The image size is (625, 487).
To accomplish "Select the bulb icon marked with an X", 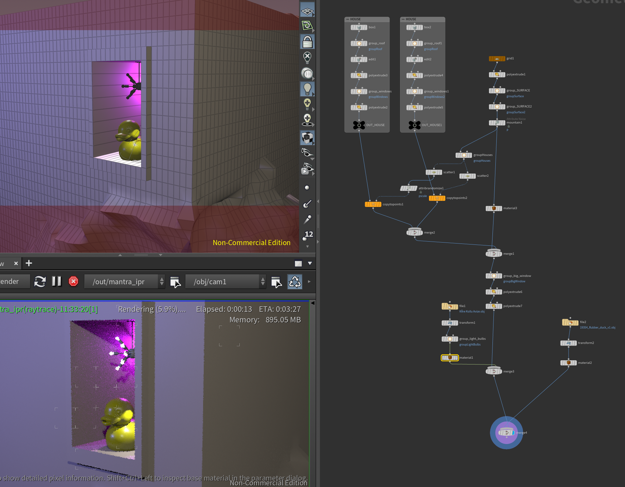I will (x=307, y=57).
